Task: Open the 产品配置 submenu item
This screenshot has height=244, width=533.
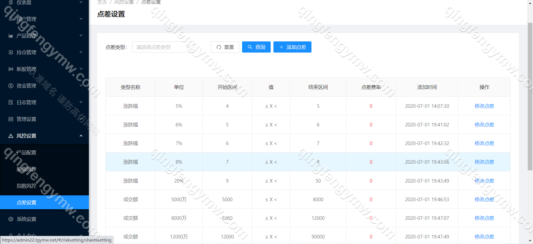Action: click(x=26, y=152)
